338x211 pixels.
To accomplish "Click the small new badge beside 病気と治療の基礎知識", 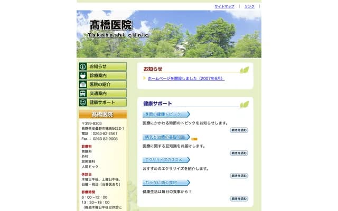I will point(194,139).
